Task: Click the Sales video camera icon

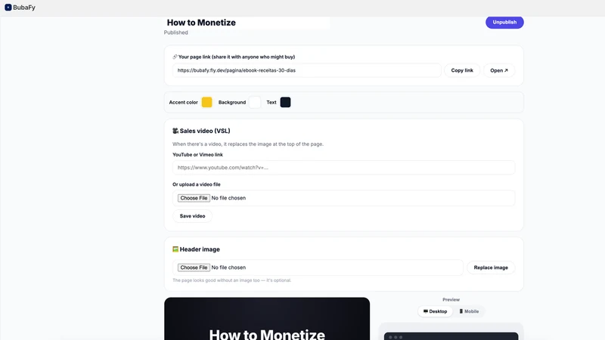Action: tap(175, 131)
